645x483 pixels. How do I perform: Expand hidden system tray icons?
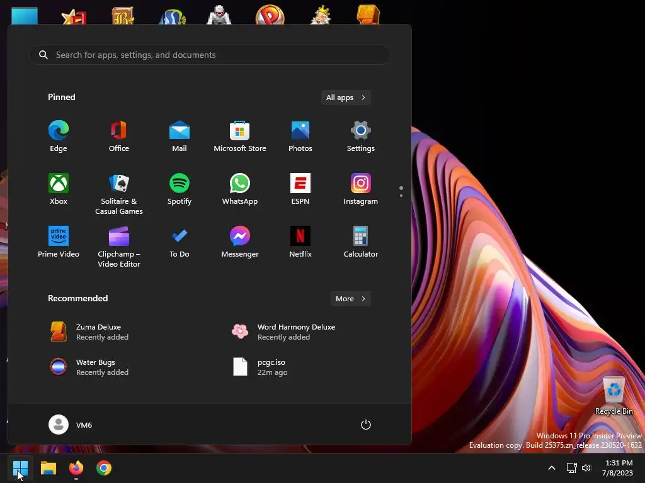point(552,468)
